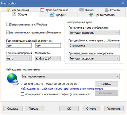Expand the Множитель Киби (1024) dropdown
The width and height of the screenshot is (127, 115).
pyautogui.click(x=48, y=59)
